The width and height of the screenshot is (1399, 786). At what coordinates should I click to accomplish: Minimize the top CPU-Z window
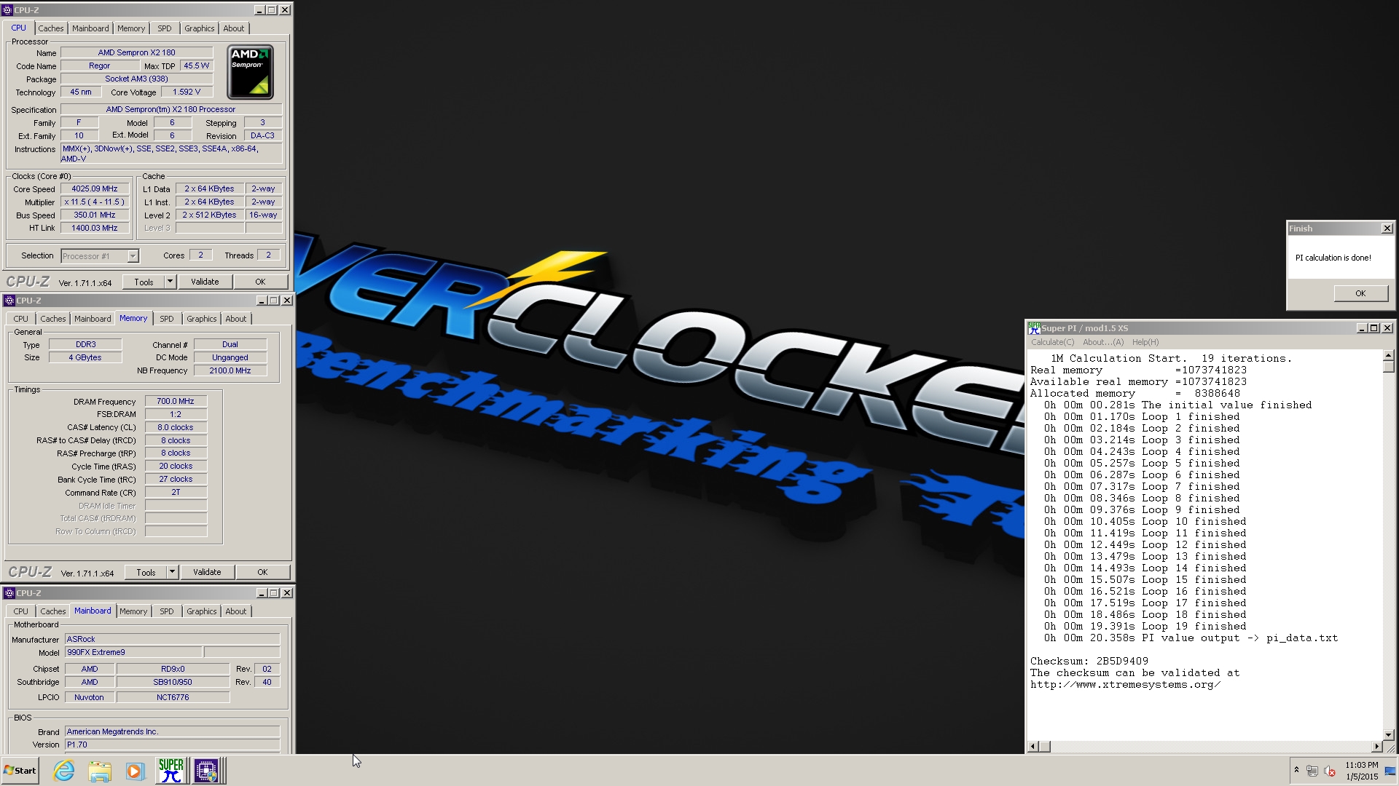(259, 10)
